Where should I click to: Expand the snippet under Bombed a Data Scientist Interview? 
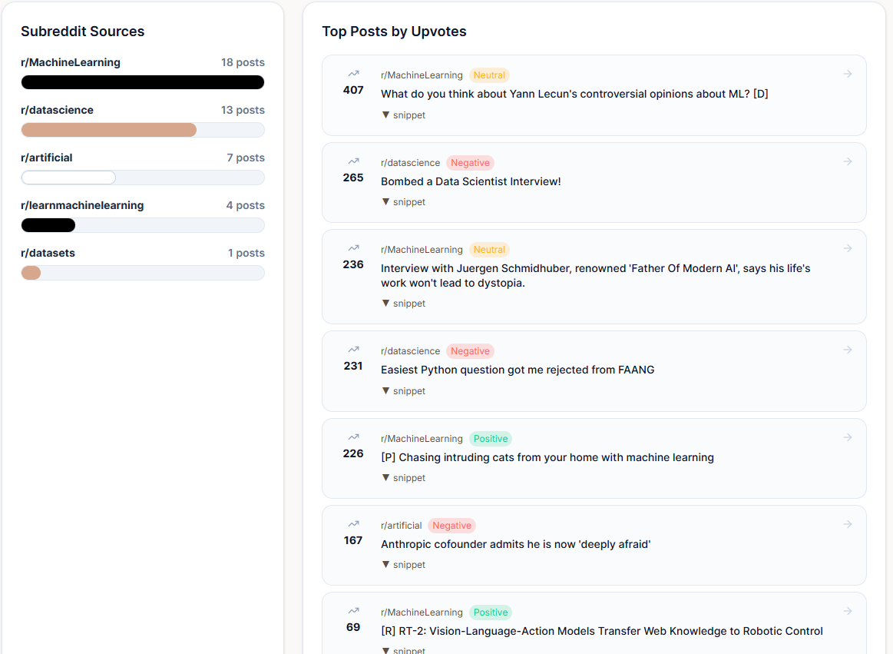403,201
